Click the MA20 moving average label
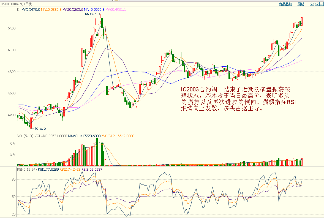This screenshot has width=324, height=218. click(x=73, y=10)
